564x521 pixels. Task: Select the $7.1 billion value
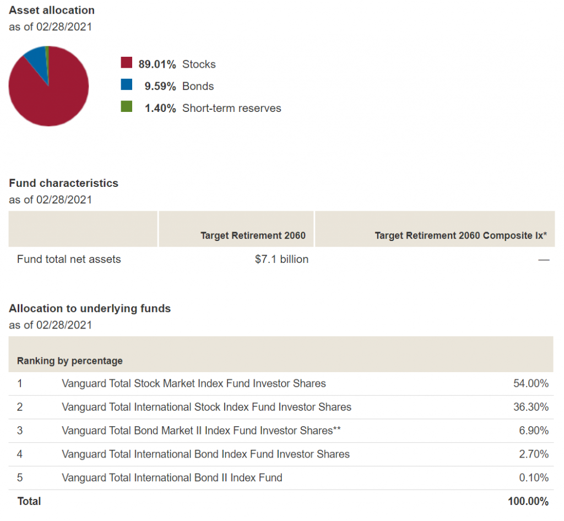coord(281,259)
